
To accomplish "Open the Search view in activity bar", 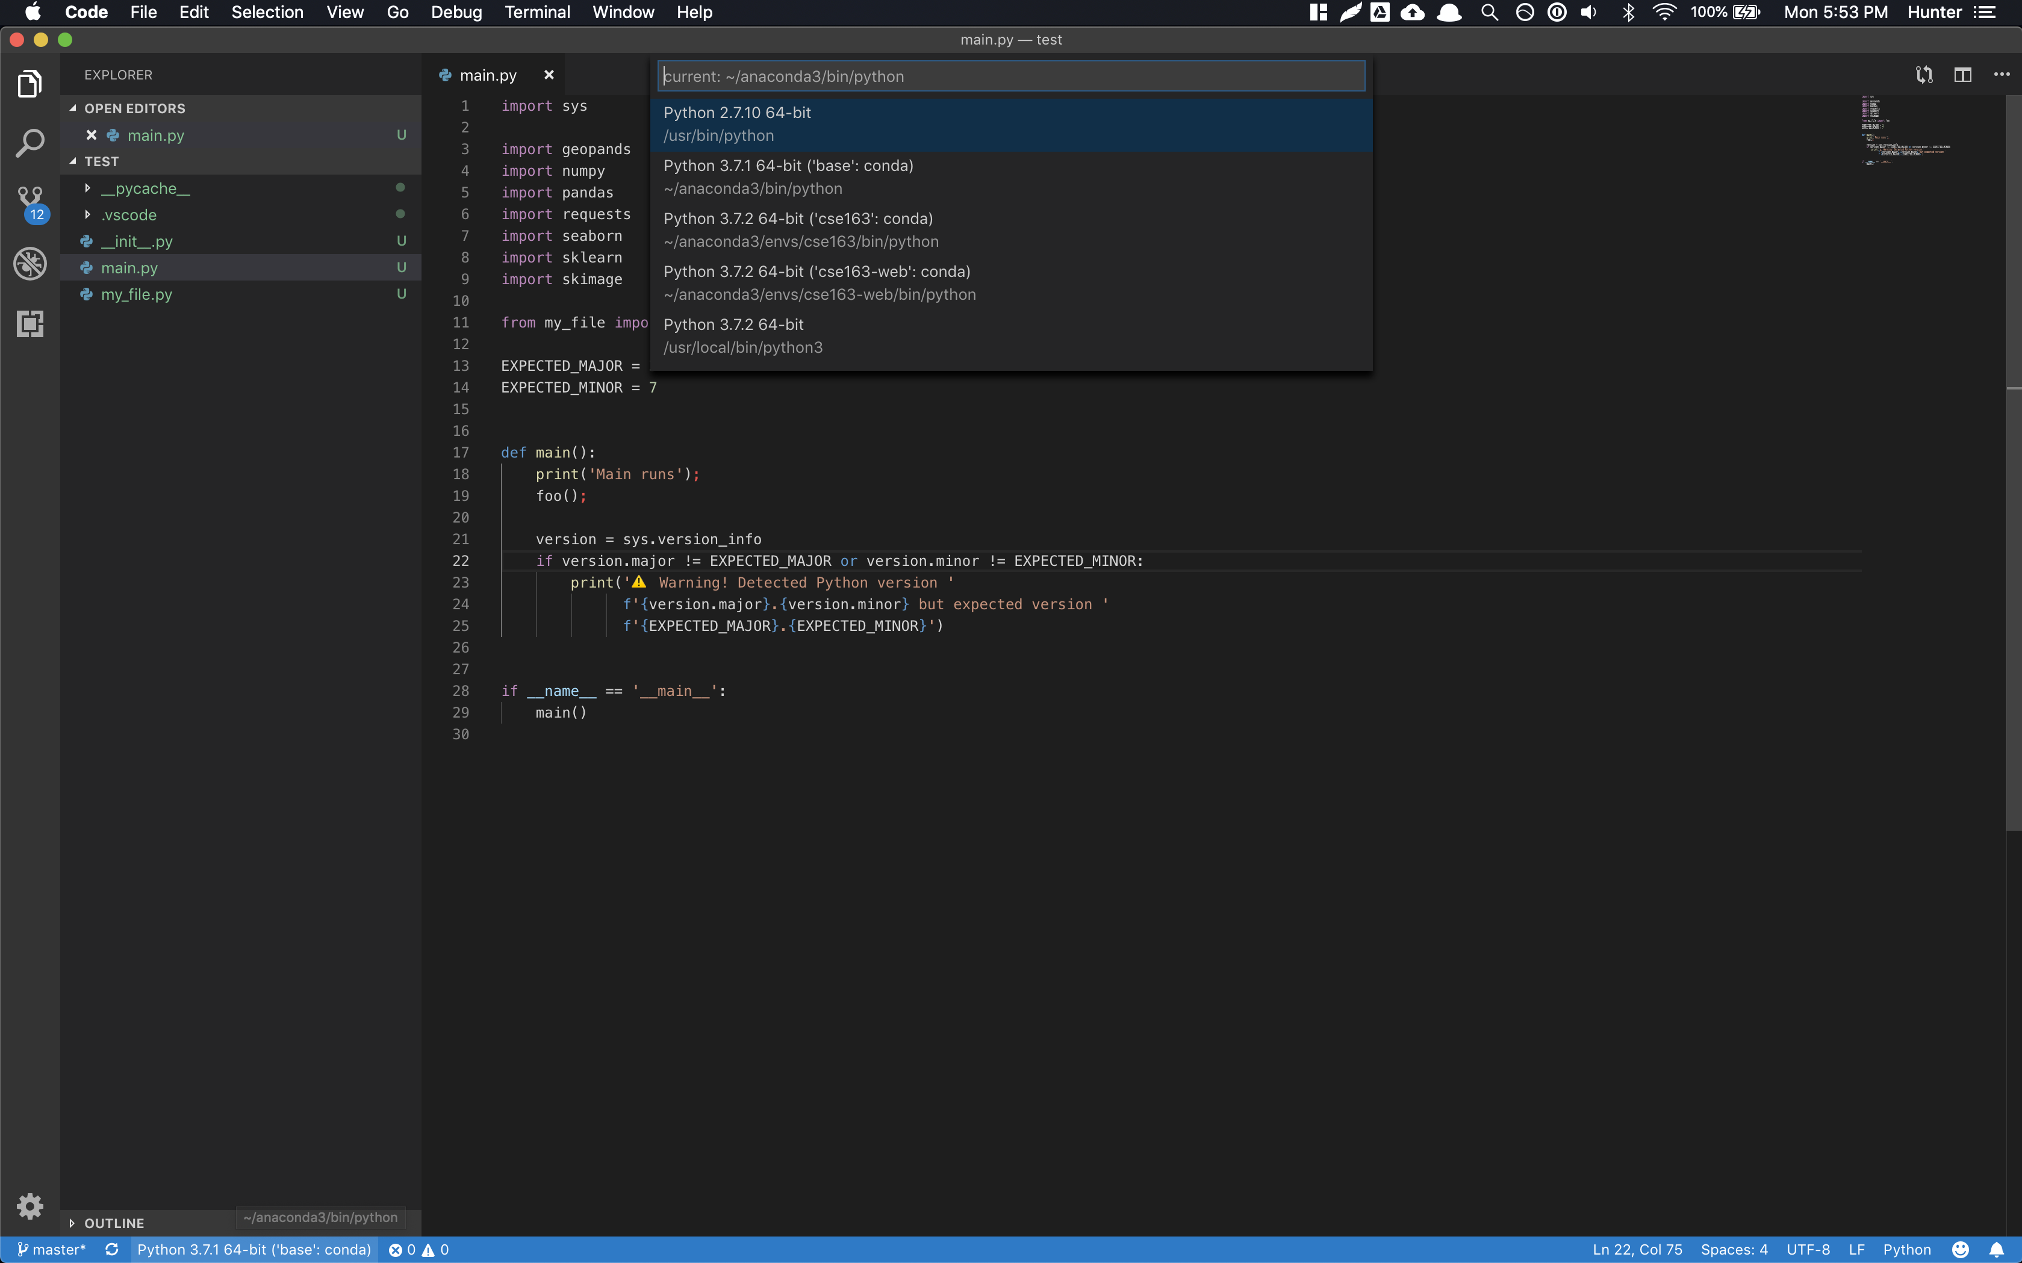I will [x=30, y=143].
